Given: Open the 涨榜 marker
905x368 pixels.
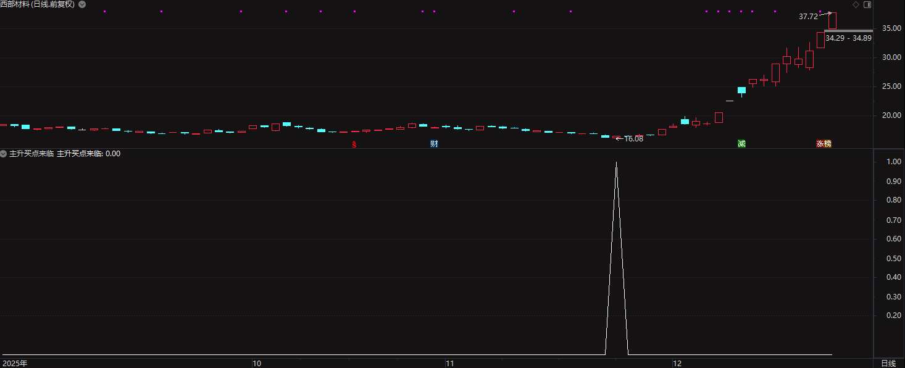Looking at the screenshot, I should click(x=824, y=144).
